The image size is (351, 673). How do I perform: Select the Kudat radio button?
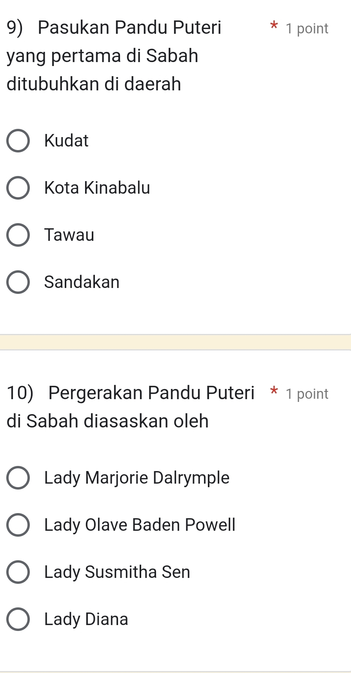(x=18, y=141)
